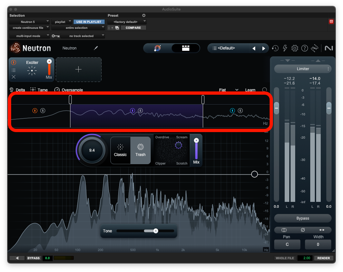343x272 pixels.
Task: Select the Classic exciter mode
Action: point(120,150)
